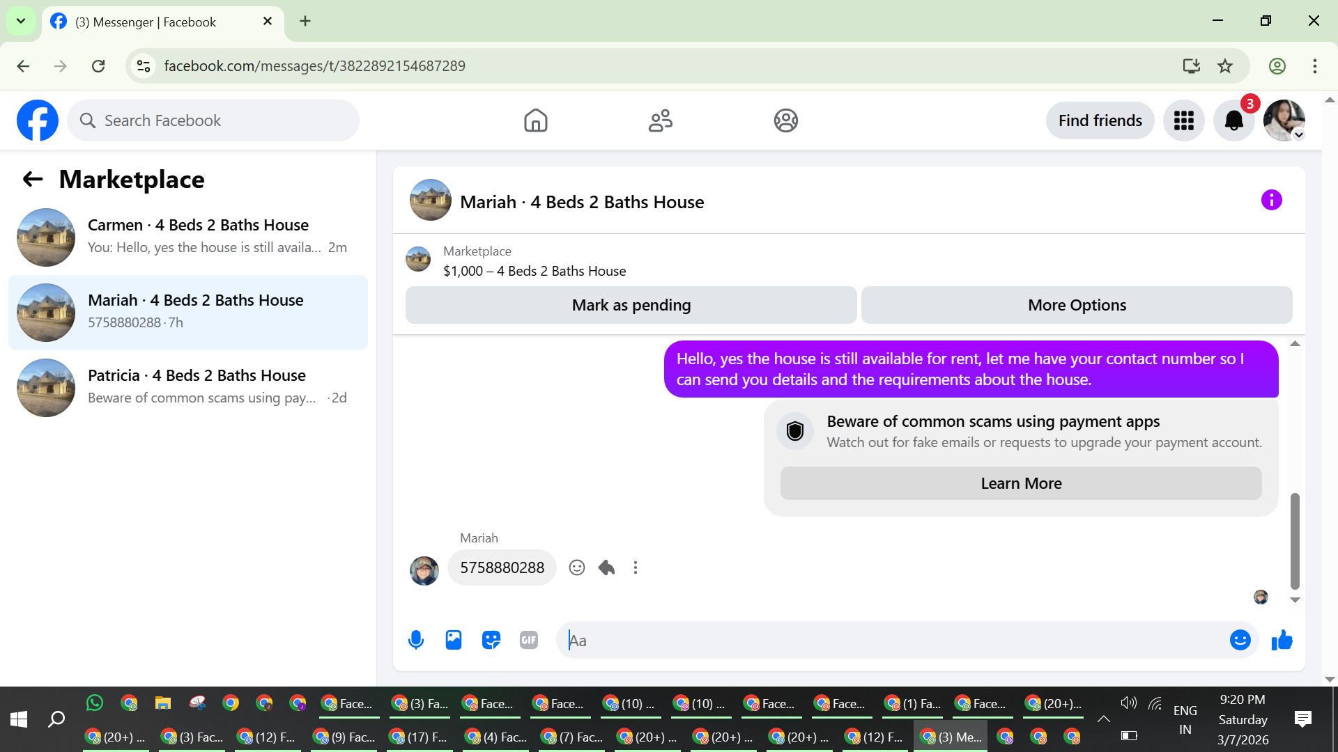Open the GIF picker
Screen dimensions: 1338x752
529,640
